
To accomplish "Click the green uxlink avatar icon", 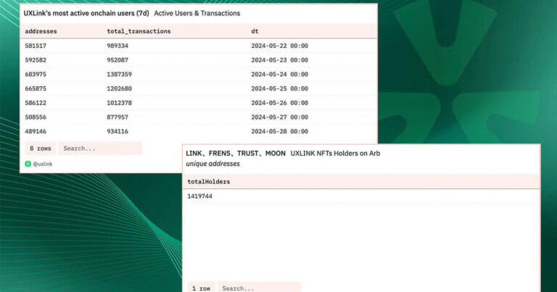I will 28,164.
